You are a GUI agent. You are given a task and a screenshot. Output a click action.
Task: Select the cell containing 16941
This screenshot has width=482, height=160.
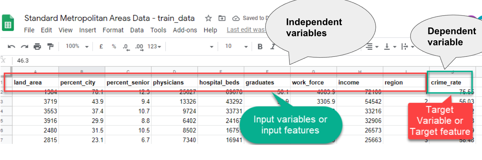(221, 140)
